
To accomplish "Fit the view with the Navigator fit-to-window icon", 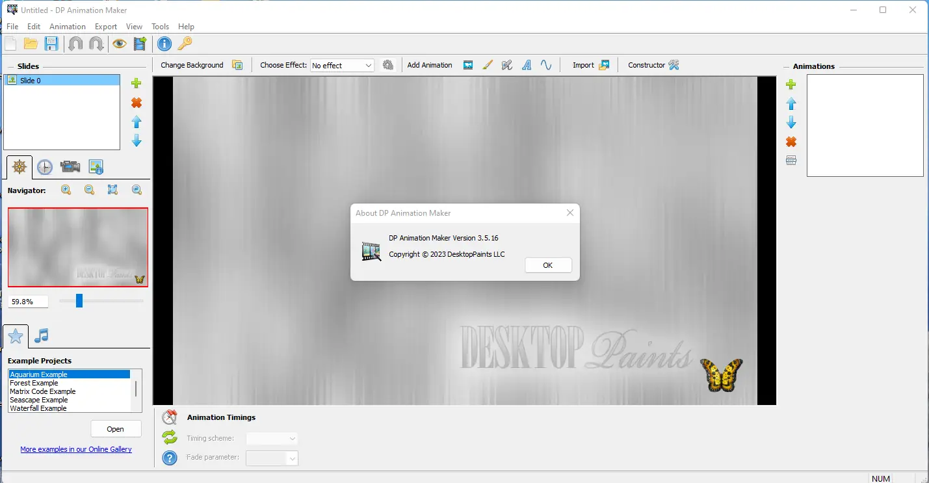I will (112, 190).
